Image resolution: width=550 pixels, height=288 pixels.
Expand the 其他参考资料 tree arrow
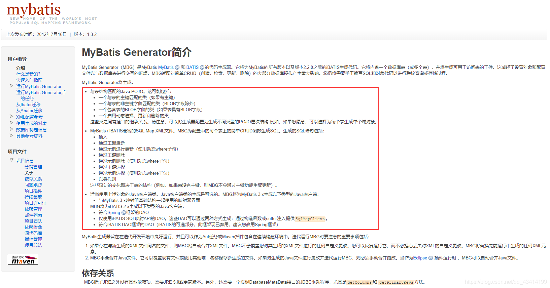[11, 135]
